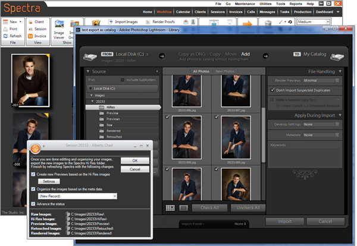Click the arrow button before TO My Catalog
This screenshot has height=246, width=357.
pyautogui.click(x=265, y=56)
